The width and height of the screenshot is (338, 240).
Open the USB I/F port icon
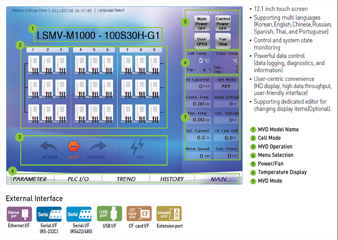[108, 214]
